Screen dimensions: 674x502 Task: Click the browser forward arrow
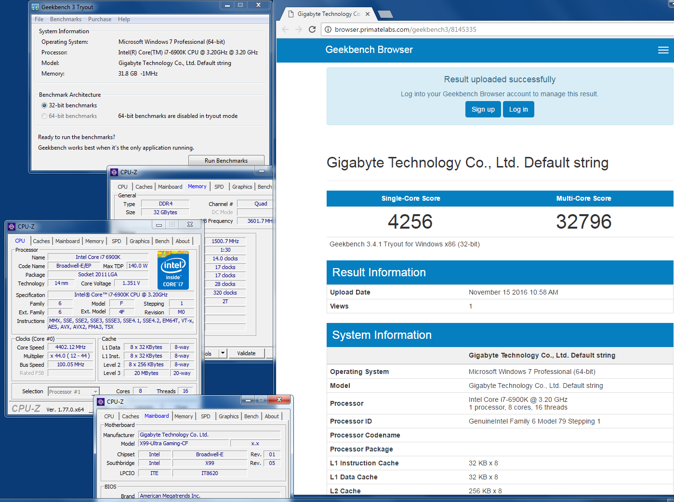(299, 29)
